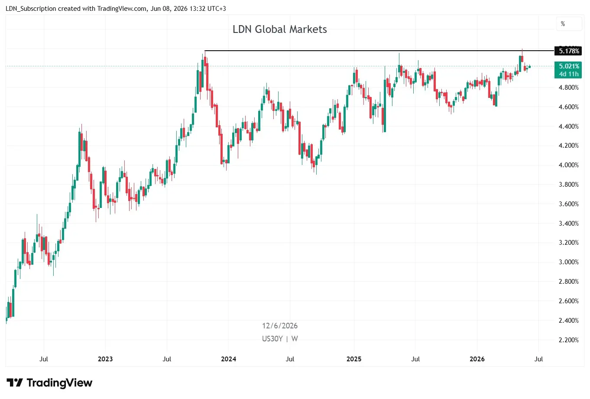Select the black horizontal resistance line
The height and width of the screenshot is (399, 590).
pyautogui.click(x=379, y=51)
